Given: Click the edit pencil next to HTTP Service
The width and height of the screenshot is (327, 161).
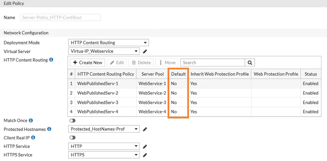Looking at the screenshot, I should [145, 147].
